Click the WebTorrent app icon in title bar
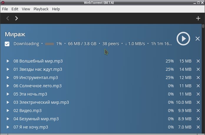This screenshot has width=205, height=135. point(3,2)
